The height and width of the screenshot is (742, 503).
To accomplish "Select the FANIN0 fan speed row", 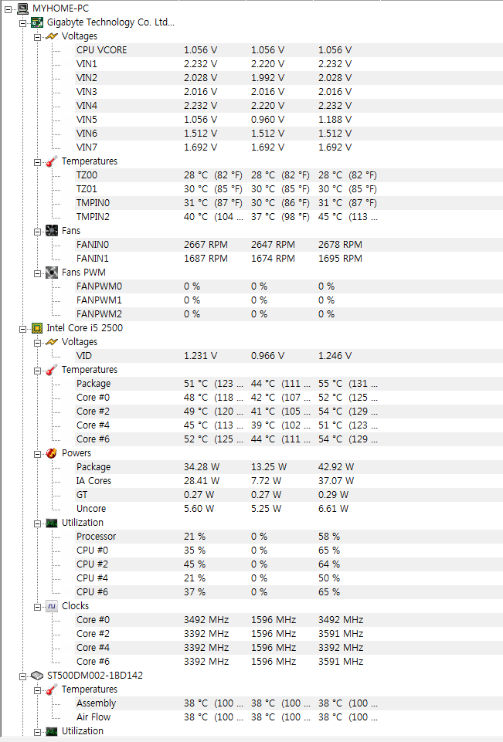I will pyautogui.click(x=289, y=245).
